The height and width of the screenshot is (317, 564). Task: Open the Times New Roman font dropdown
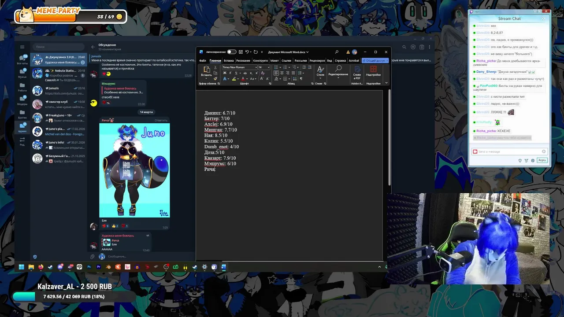256,67
